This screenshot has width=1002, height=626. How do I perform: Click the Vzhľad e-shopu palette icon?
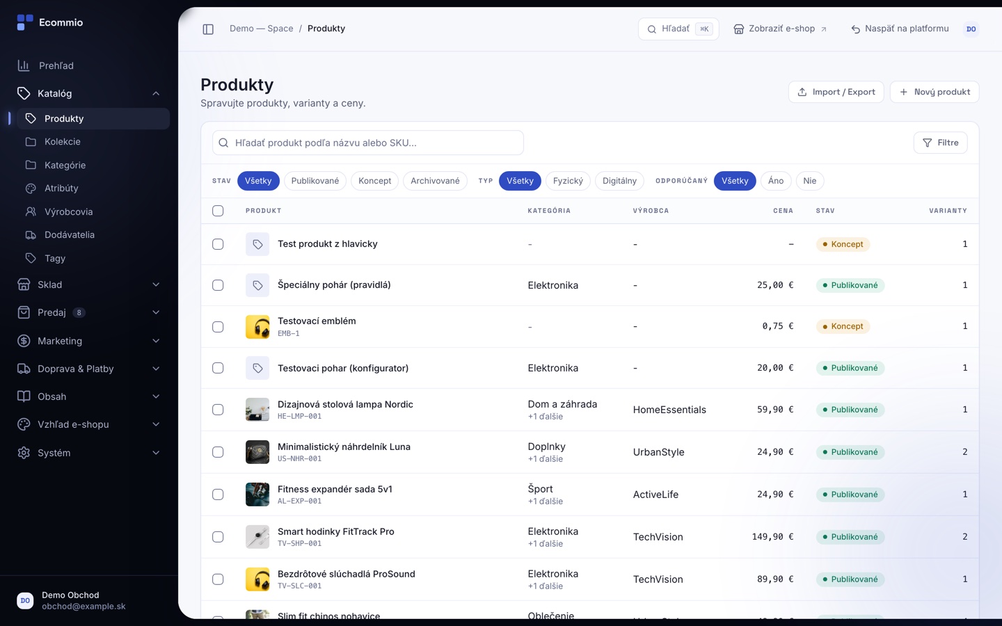click(24, 424)
